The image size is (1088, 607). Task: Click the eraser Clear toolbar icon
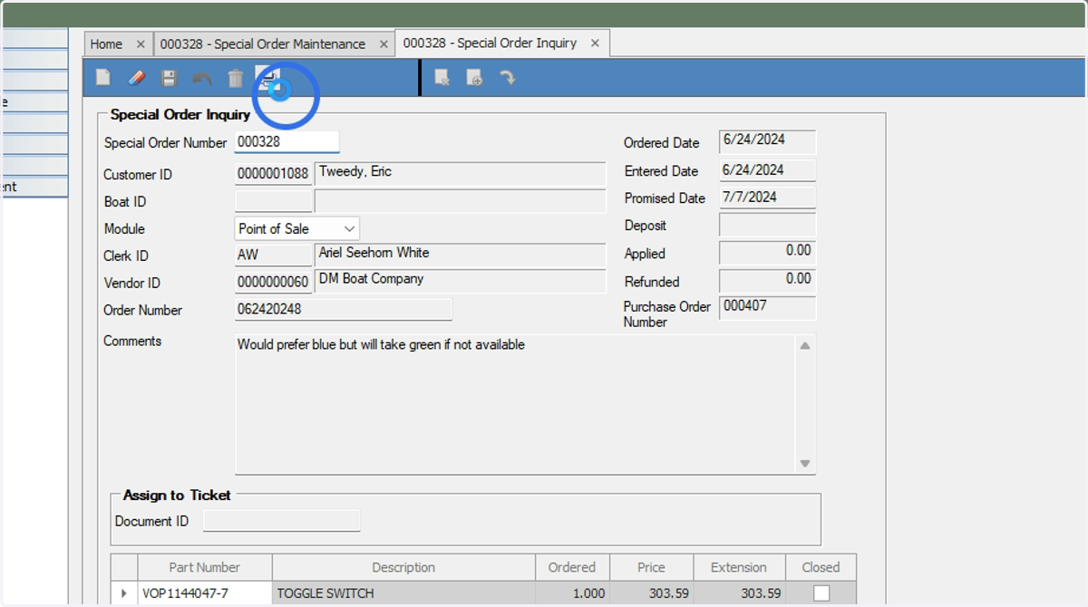click(x=136, y=78)
